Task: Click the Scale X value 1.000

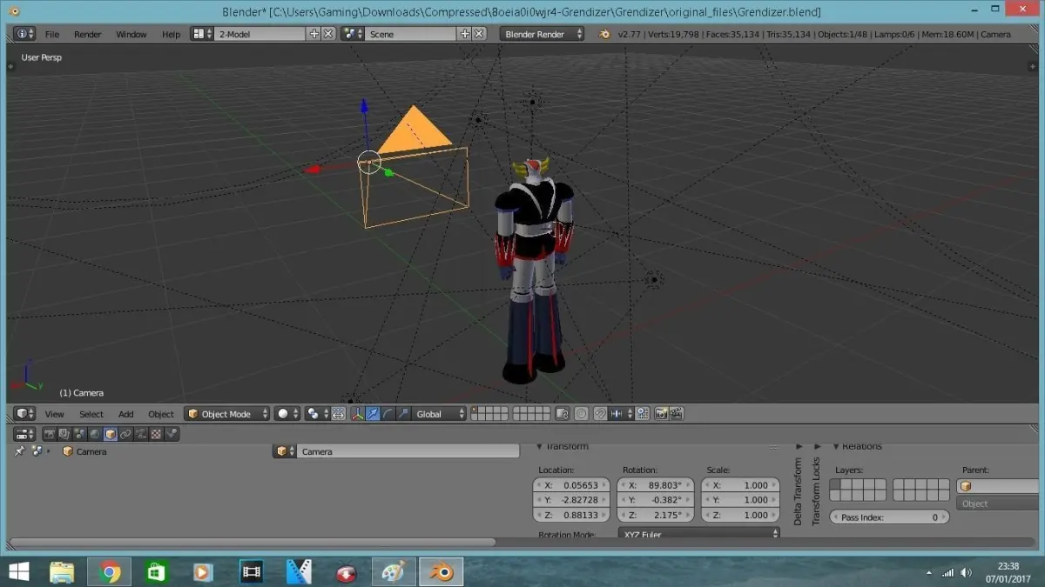Action: [x=739, y=485]
